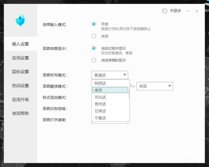Click the 未登录 login link
The height and width of the screenshot is (167, 209).
(x=175, y=11)
